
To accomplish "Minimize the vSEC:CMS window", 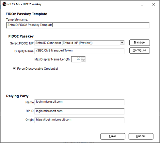I will click(131, 4).
